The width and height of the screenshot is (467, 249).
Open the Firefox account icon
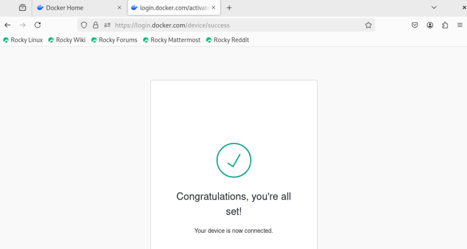[x=430, y=25]
